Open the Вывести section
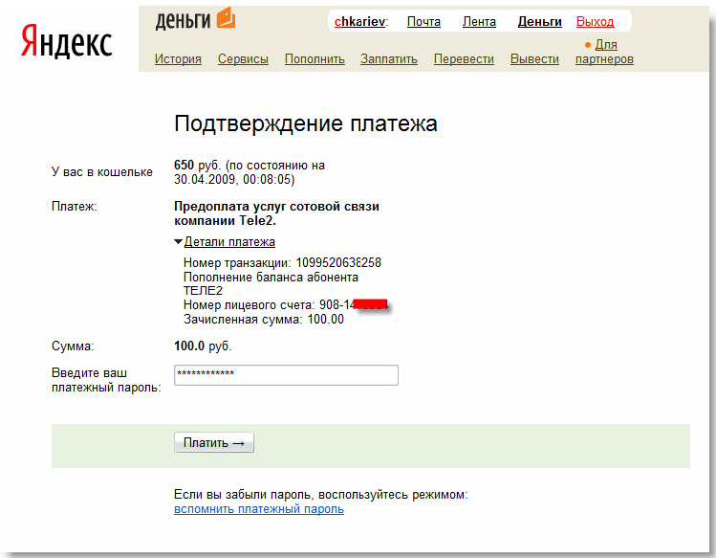Screen dimensions: 716x558 point(534,59)
